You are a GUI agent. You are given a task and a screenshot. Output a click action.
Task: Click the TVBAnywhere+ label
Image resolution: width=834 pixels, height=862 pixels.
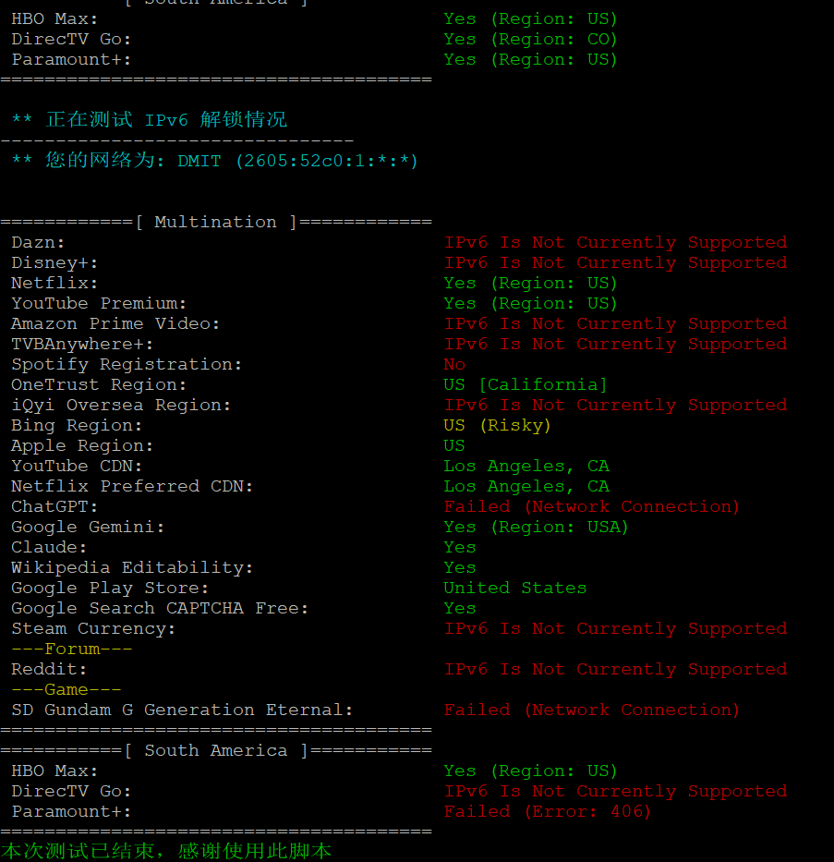(x=82, y=344)
